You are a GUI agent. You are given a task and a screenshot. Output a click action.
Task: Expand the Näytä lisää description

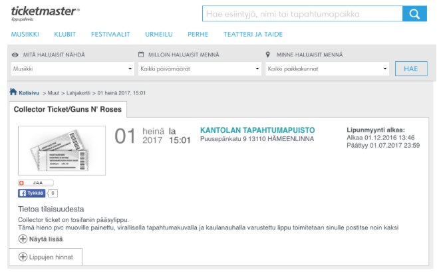(41, 239)
